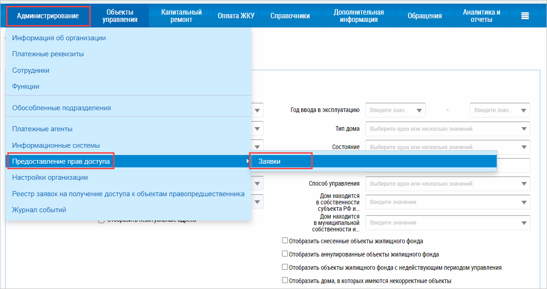Image resolution: width=547 pixels, height=289 pixels.
Task: Select Обособленные подразделения menu entry
Action: tap(128, 108)
